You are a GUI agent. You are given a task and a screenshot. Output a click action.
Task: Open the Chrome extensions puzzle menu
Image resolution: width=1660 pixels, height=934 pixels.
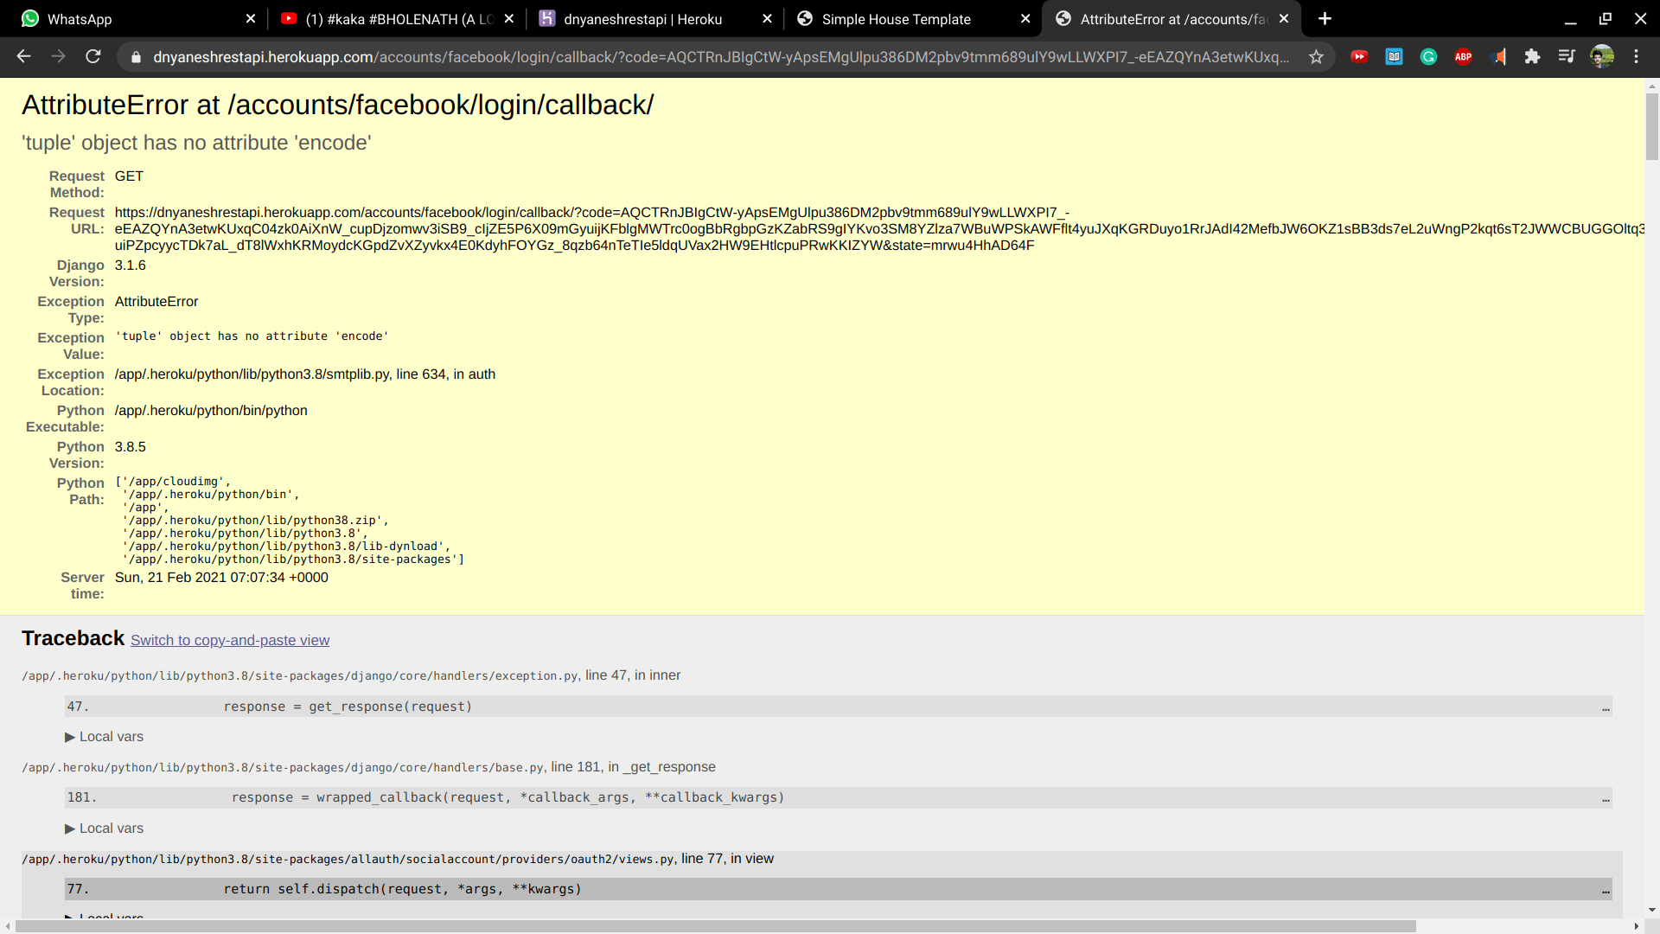[1534, 56]
